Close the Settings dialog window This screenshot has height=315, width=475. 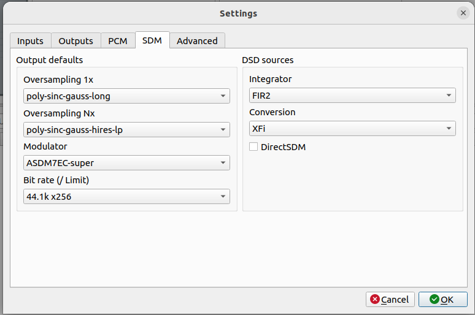pyautogui.click(x=463, y=13)
